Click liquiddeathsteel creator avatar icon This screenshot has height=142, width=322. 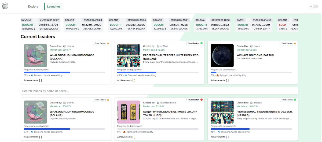[158, 103]
